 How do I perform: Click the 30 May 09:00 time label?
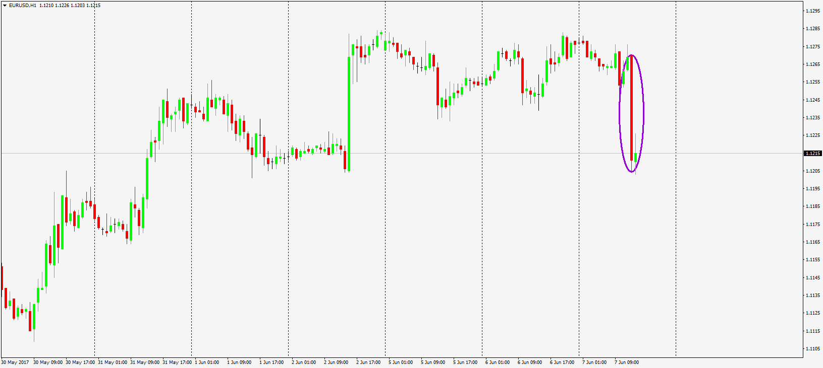coord(48,362)
